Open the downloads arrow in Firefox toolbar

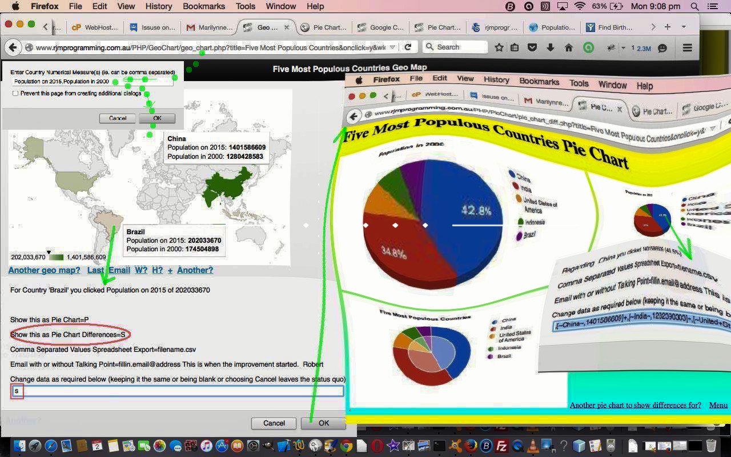[550, 47]
